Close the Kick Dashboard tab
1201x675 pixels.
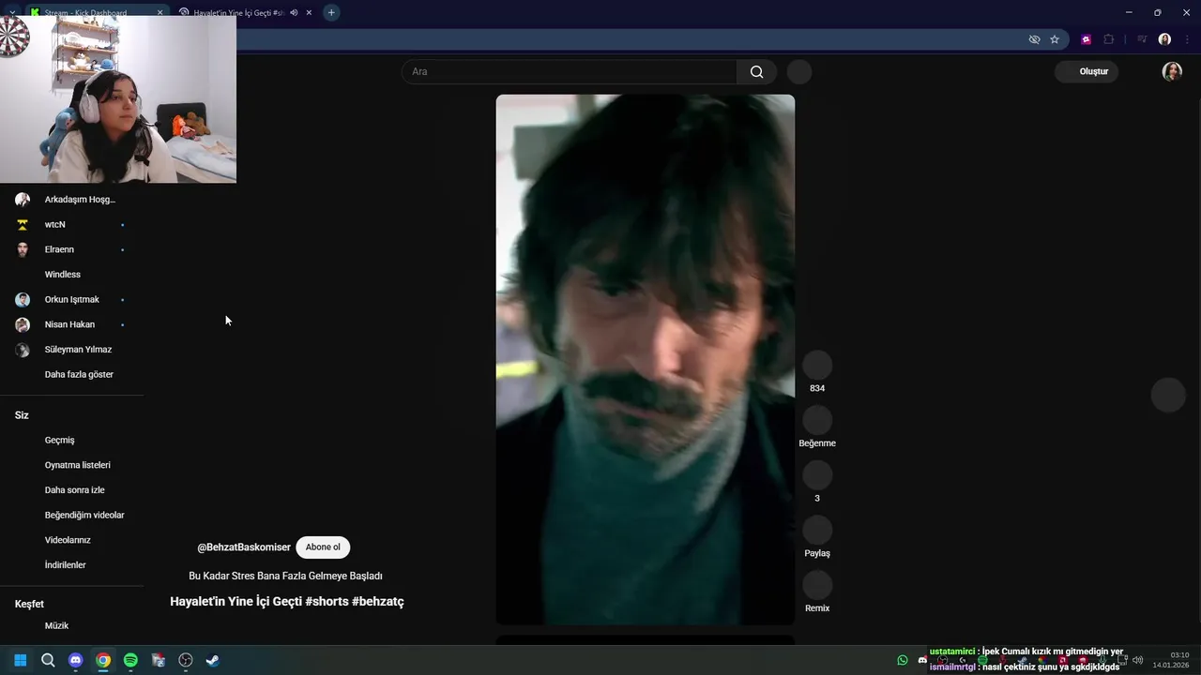[160, 12]
